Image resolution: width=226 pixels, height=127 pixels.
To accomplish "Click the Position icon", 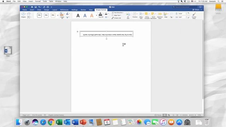I will [135, 14].
